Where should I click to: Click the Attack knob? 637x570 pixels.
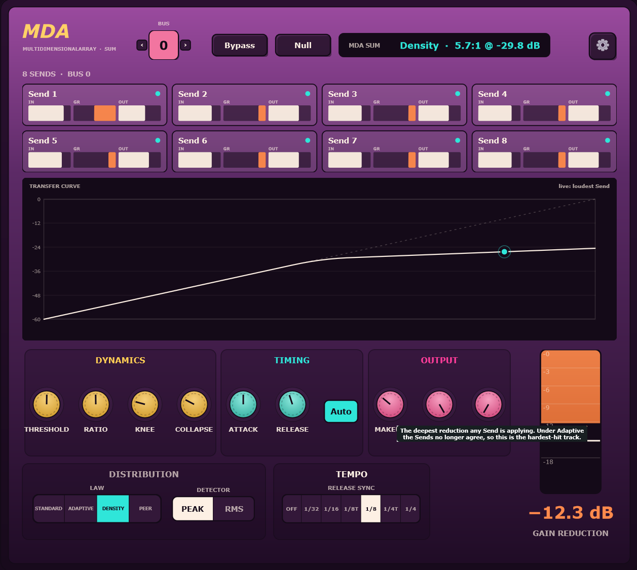(243, 404)
